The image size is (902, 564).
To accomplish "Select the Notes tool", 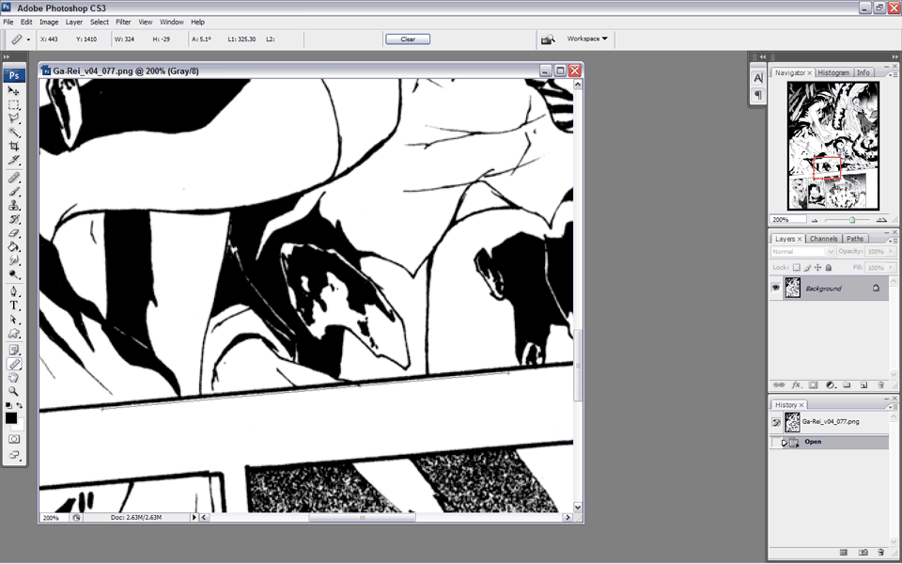I will tap(14, 351).
